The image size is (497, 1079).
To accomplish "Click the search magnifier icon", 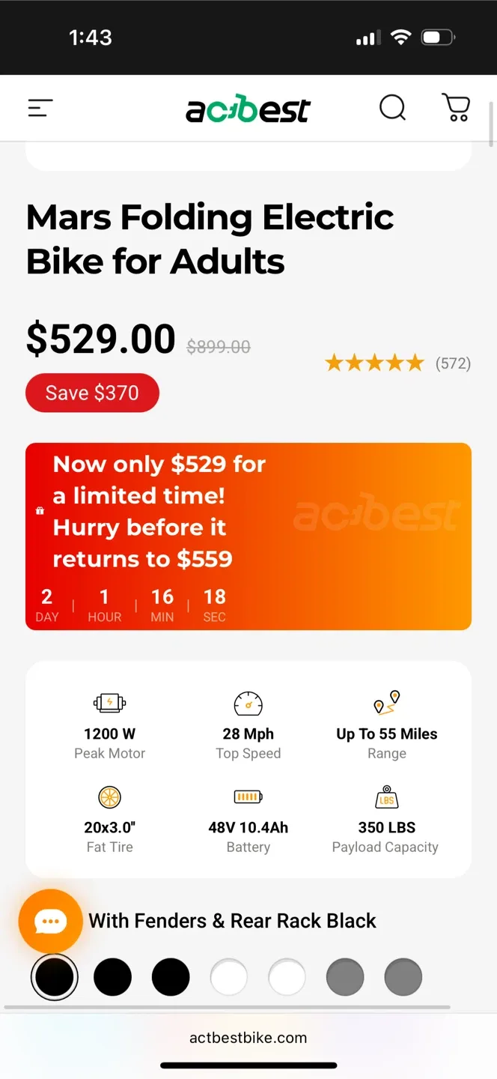I will pyautogui.click(x=392, y=108).
